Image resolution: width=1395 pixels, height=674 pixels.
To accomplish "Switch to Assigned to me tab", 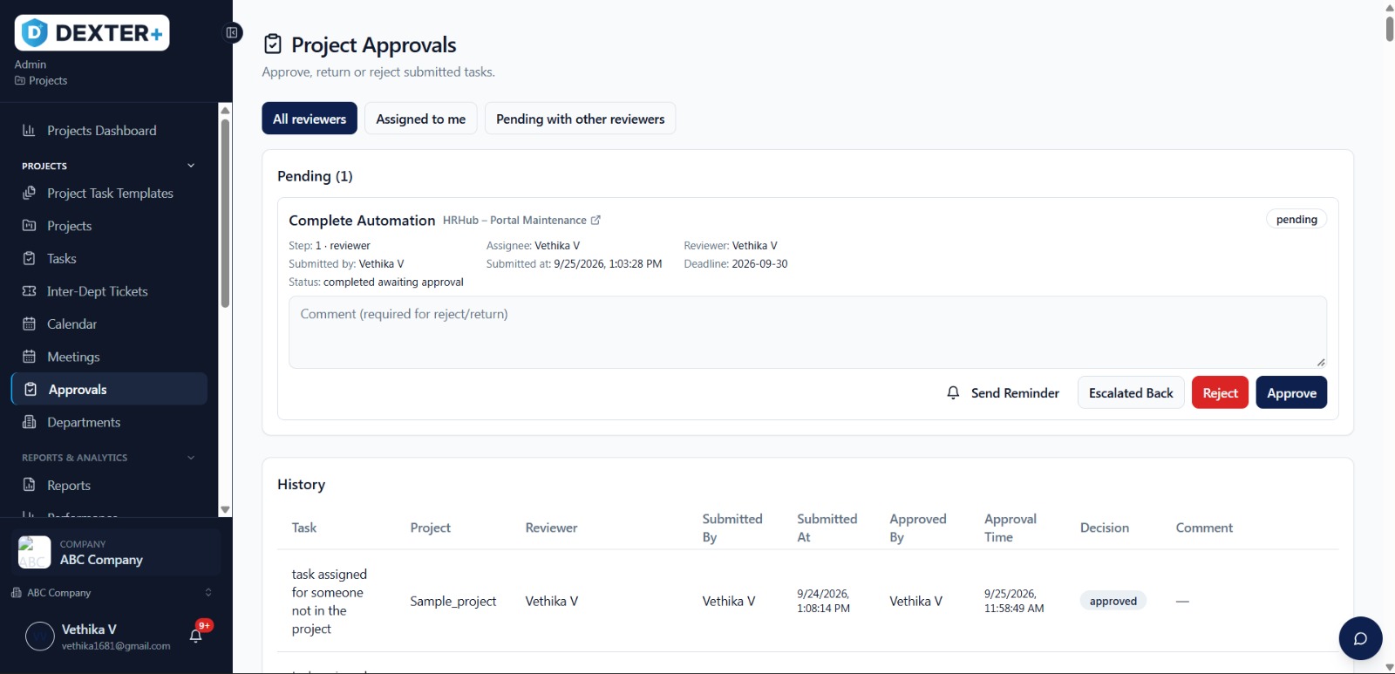I will click(x=421, y=119).
